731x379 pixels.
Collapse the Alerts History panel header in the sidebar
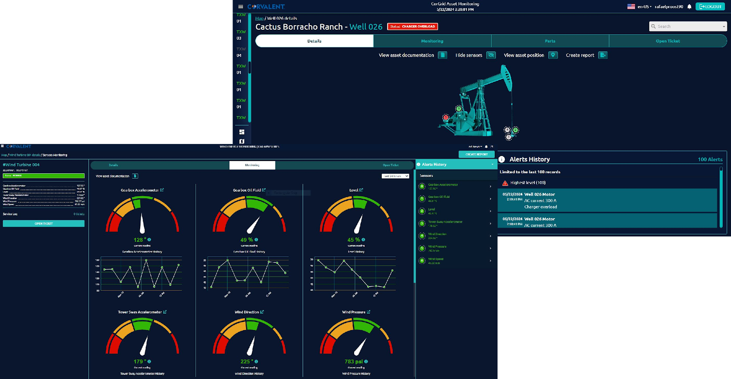tap(492, 164)
